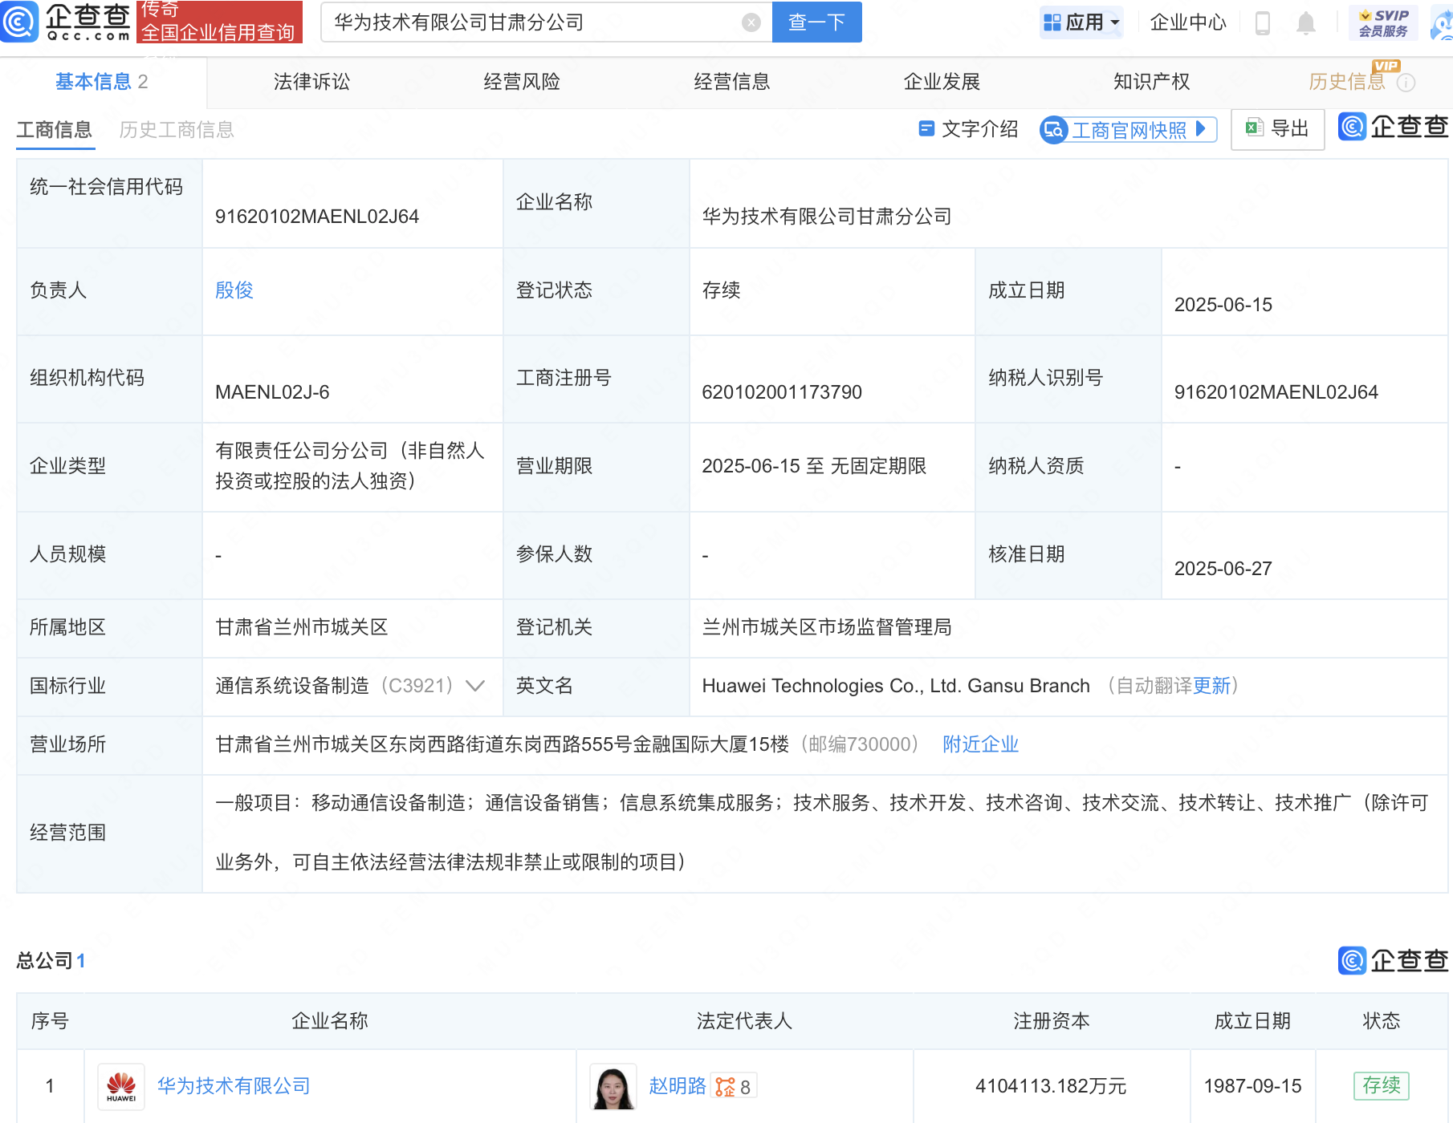Open parent company 华为技术有限公司 link
The height and width of the screenshot is (1123, 1453).
pos(234,1086)
